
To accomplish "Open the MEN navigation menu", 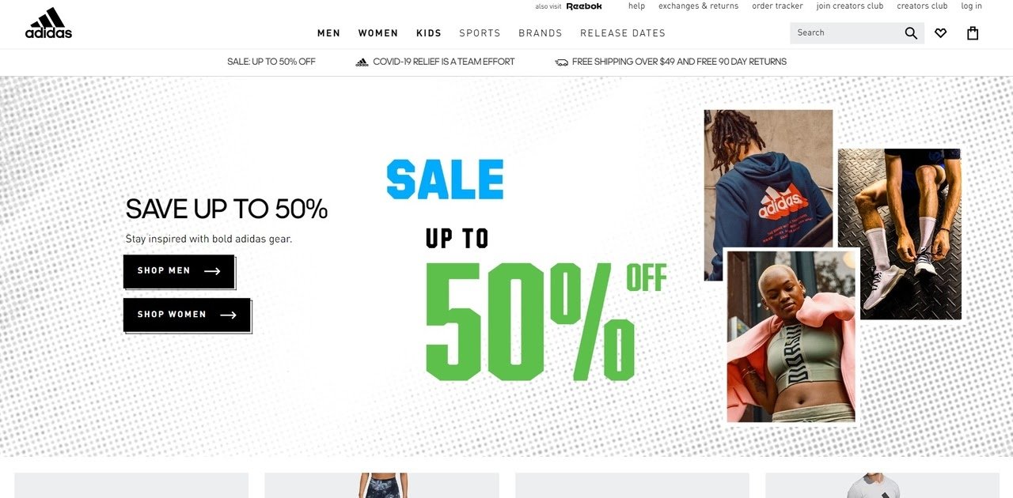I will tap(329, 33).
